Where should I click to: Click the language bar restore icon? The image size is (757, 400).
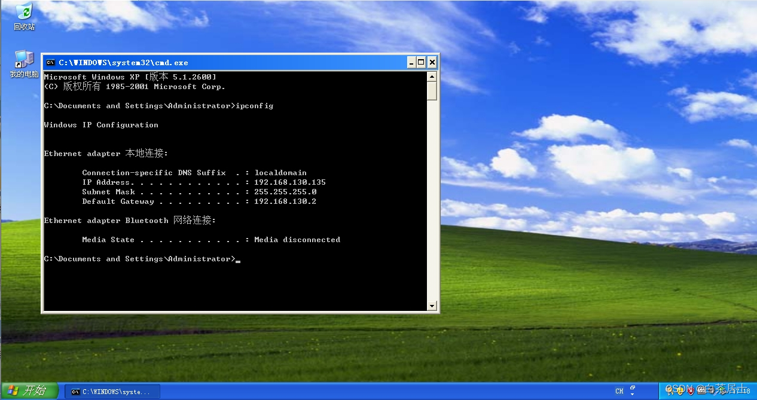point(633,387)
